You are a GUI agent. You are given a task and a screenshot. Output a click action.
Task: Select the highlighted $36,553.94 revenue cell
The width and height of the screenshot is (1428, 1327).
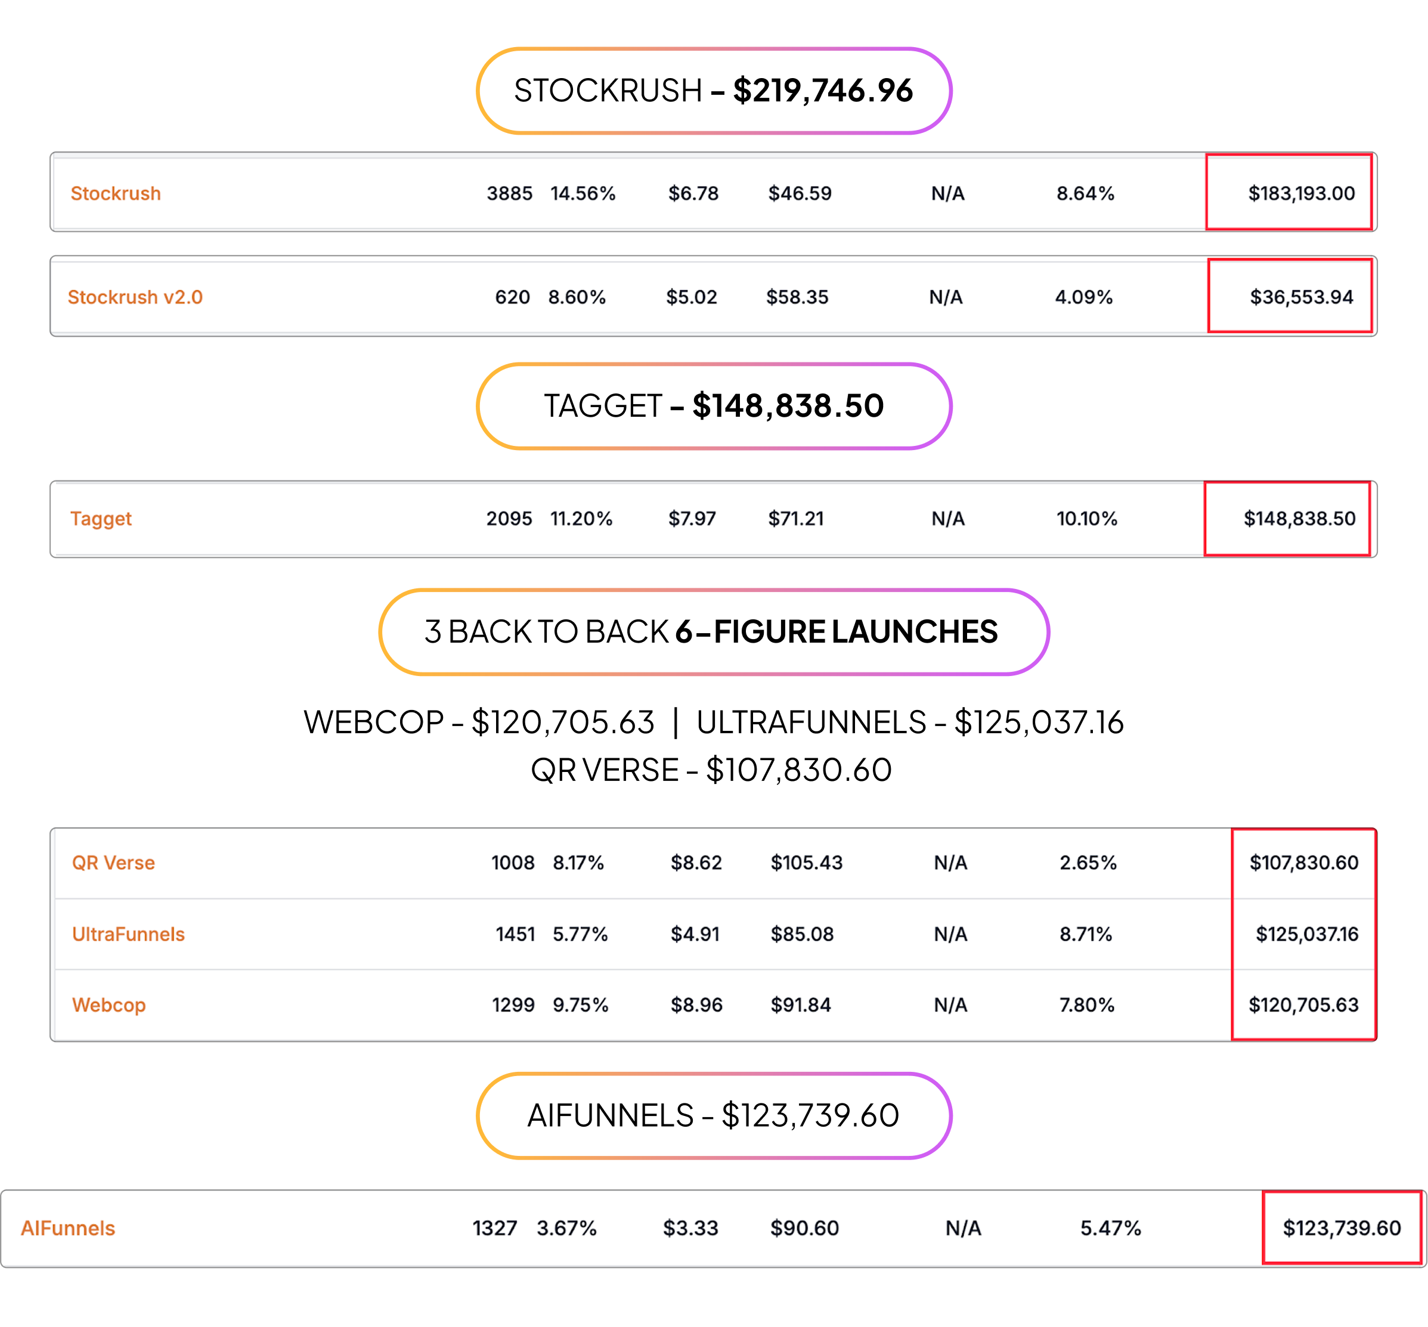pyautogui.click(x=1301, y=296)
